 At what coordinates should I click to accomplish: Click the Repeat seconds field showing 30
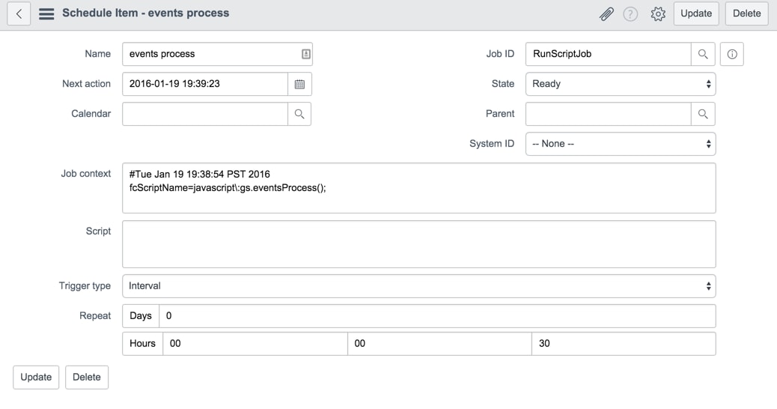click(x=624, y=344)
